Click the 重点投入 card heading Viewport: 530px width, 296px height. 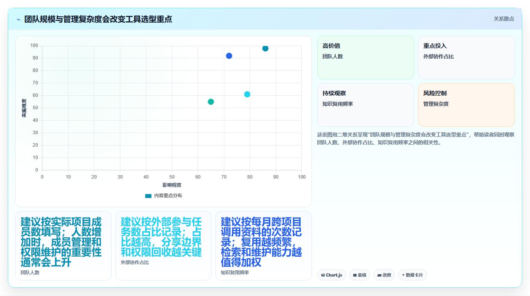click(x=435, y=46)
